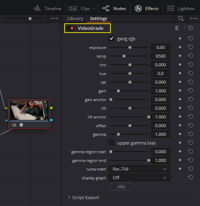Reset the lift anchor parameter
This screenshot has height=206, width=200.
(190, 117)
